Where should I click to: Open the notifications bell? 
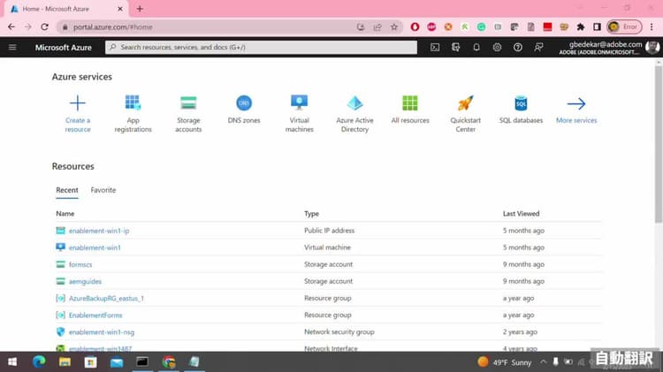(476, 48)
